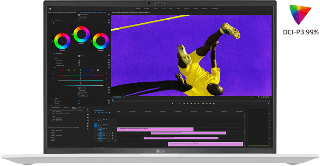Select the Type tool
The image size is (320, 166).
pos(88,129)
